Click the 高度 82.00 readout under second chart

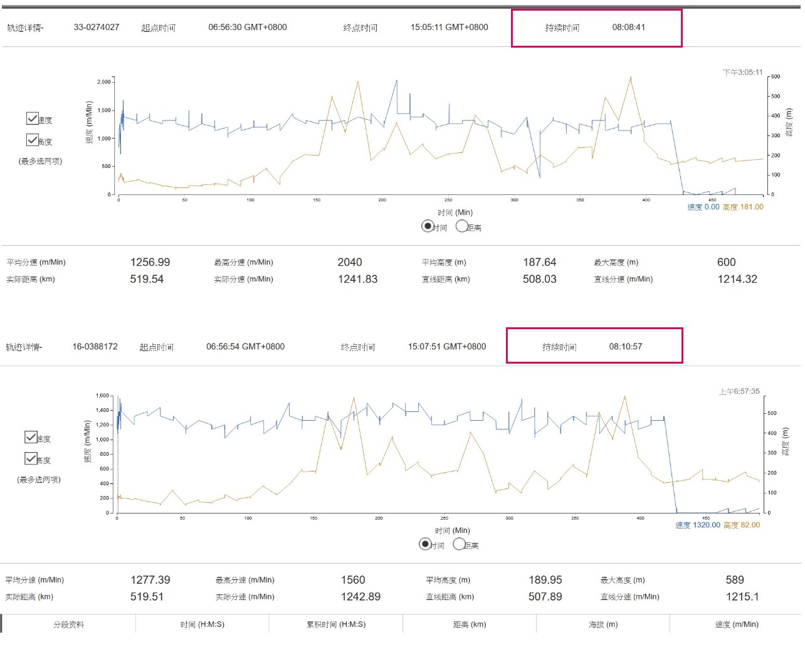pos(742,525)
